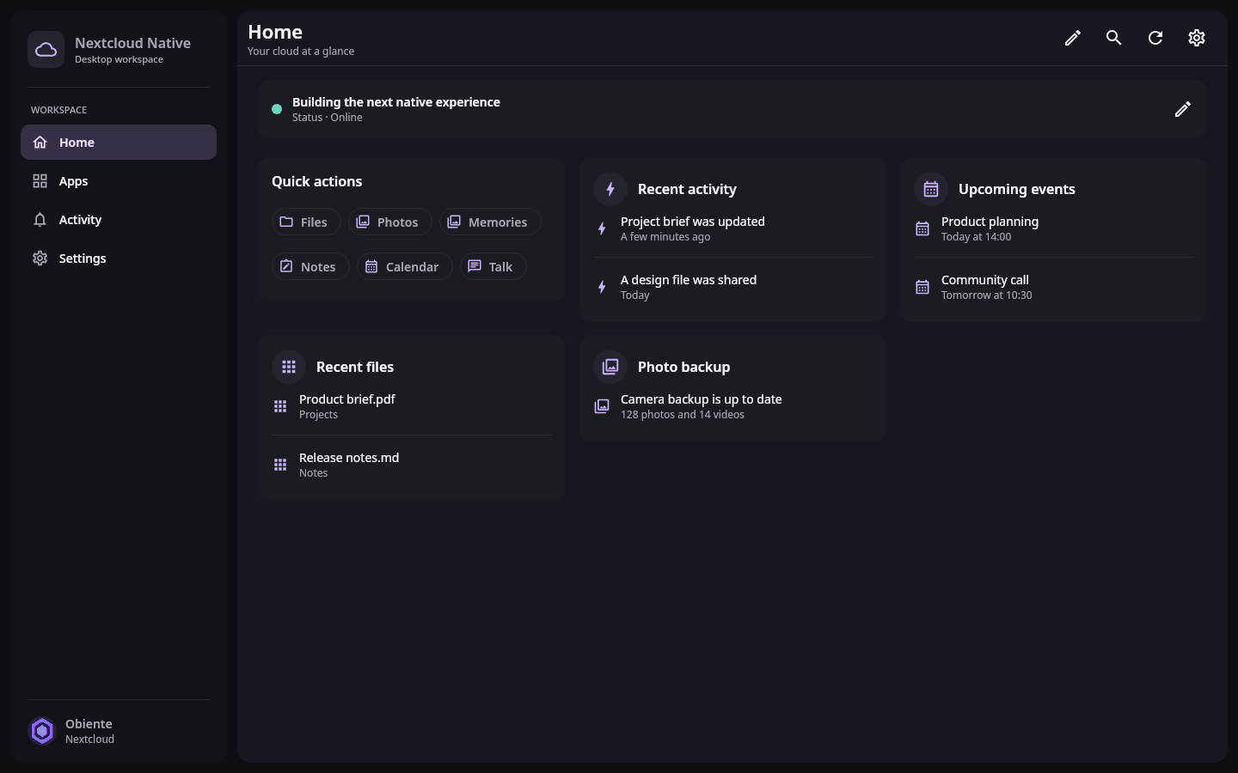
Task: Edit status message with the banner pencil icon
Action: (x=1182, y=109)
